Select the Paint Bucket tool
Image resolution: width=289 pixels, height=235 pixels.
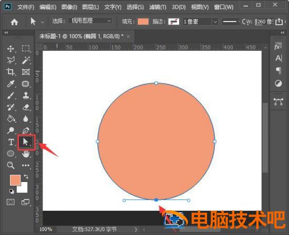[11, 119]
